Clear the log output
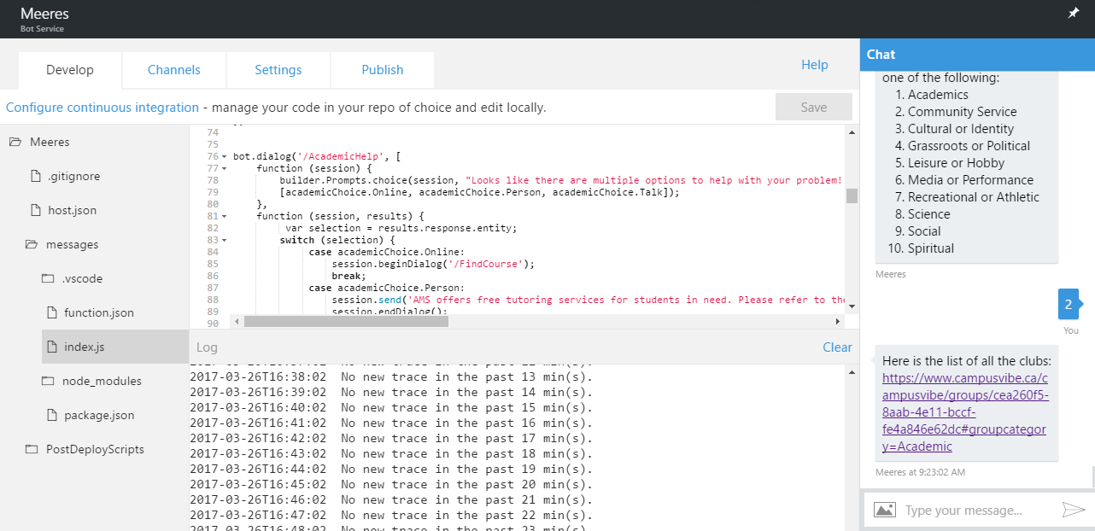 pos(837,347)
